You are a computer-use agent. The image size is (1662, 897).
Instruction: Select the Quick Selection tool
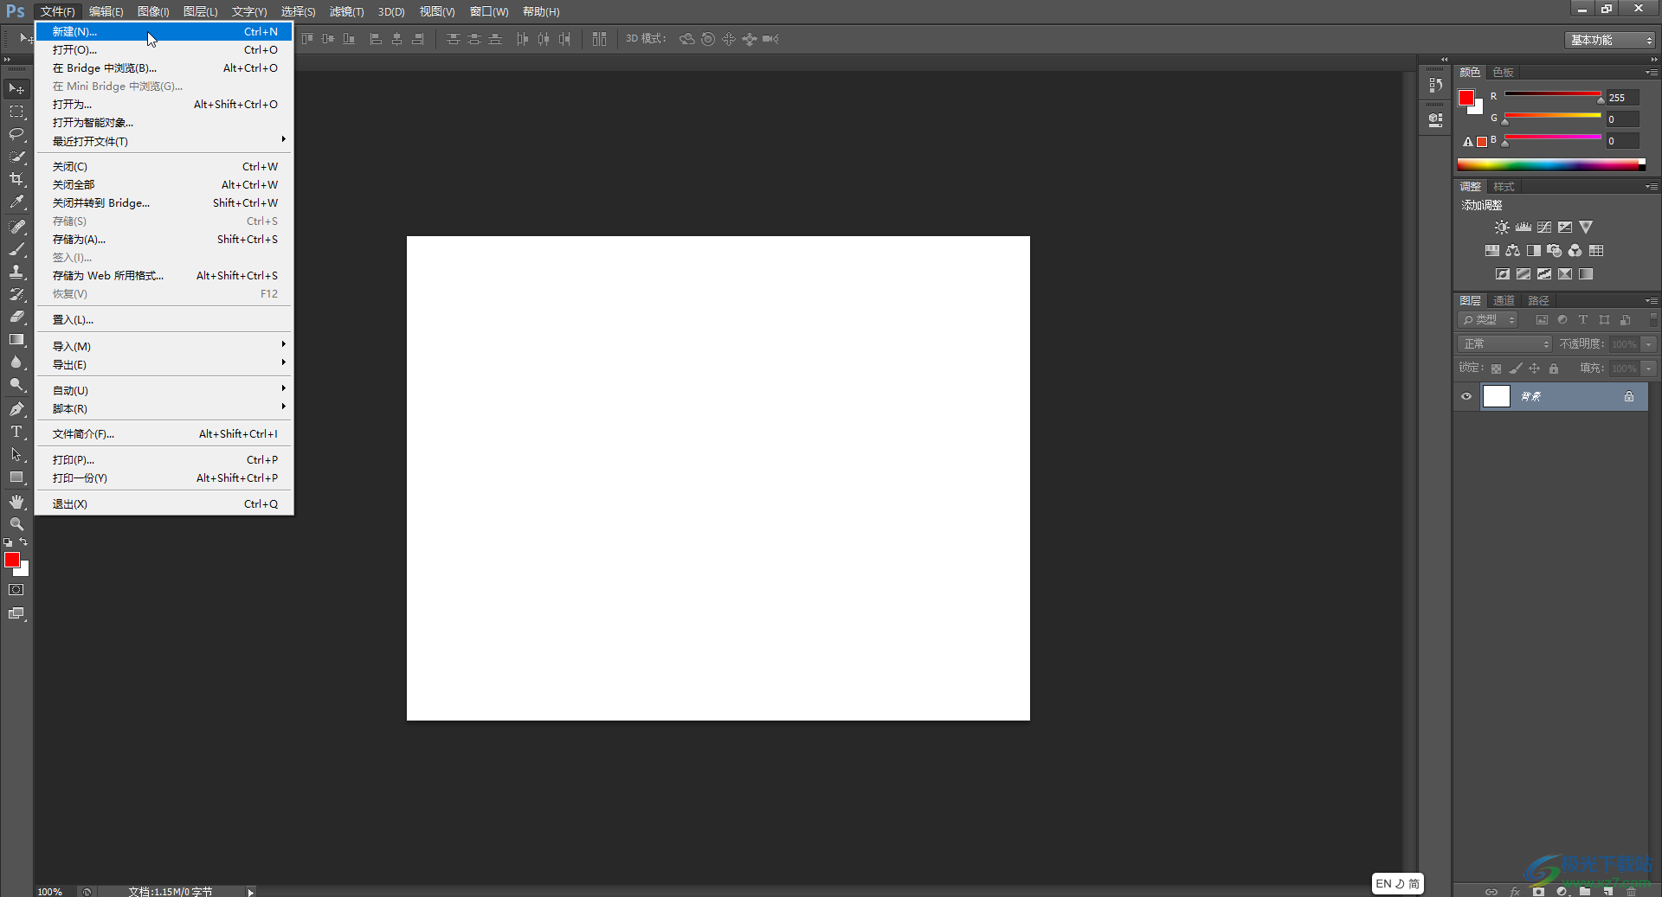pyautogui.click(x=16, y=157)
